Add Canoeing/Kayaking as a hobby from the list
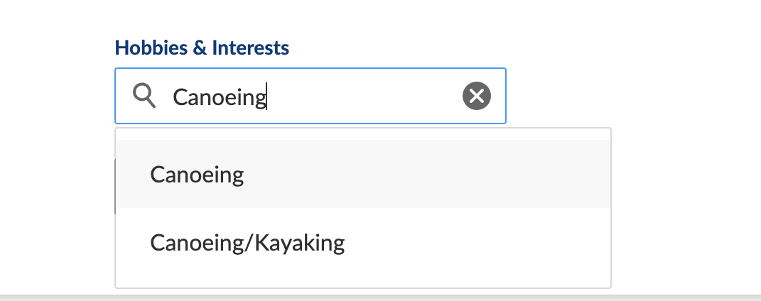This screenshot has height=301, width=761. 247,243
